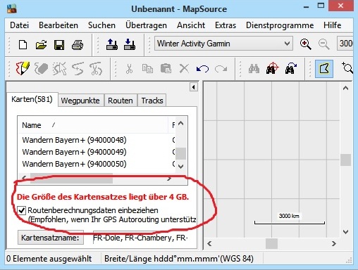Send data to the device via upload icon
The image size is (358, 270).
112,44
